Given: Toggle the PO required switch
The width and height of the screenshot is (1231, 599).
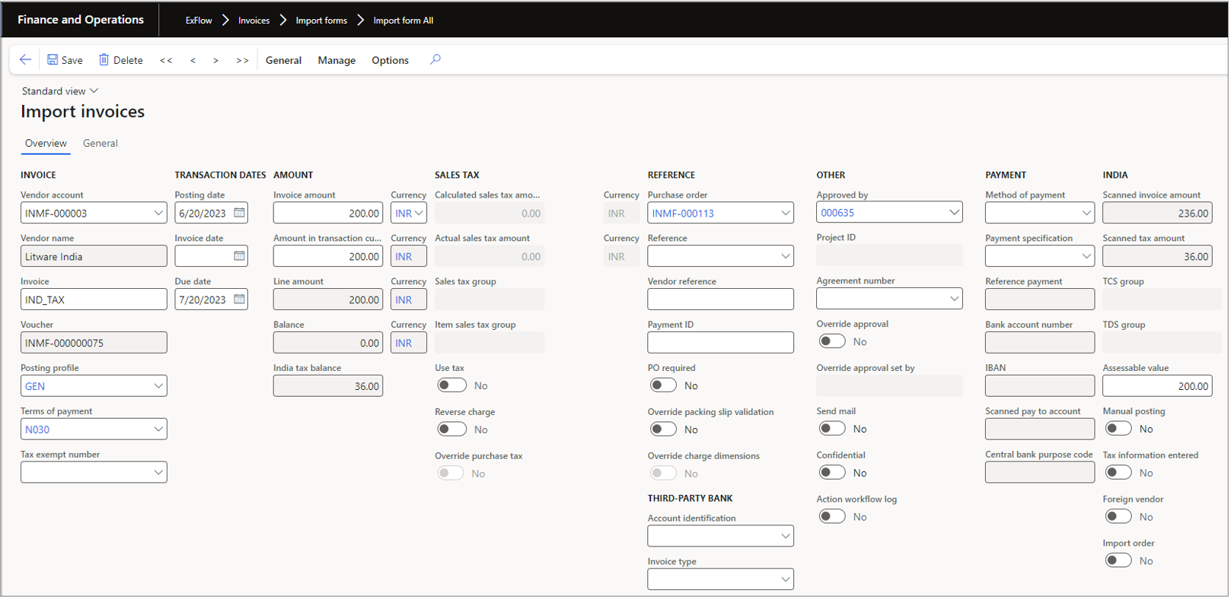Looking at the screenshot, I should 664,385.
